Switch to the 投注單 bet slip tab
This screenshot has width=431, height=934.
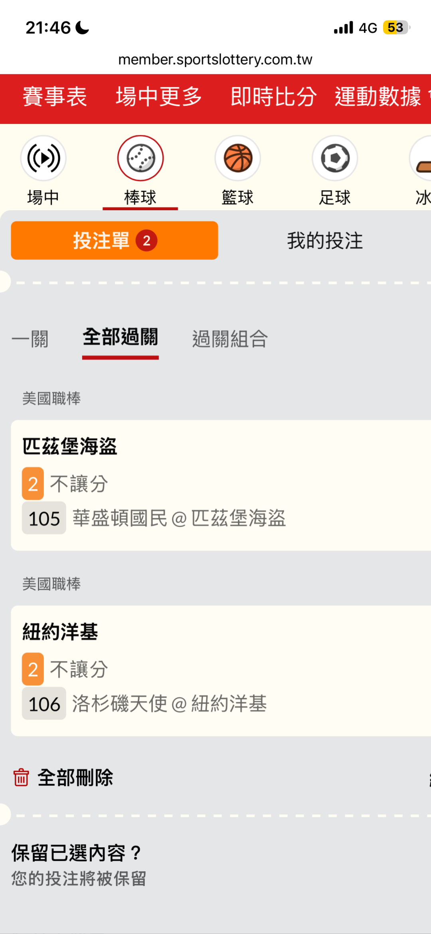coord(115,241)
